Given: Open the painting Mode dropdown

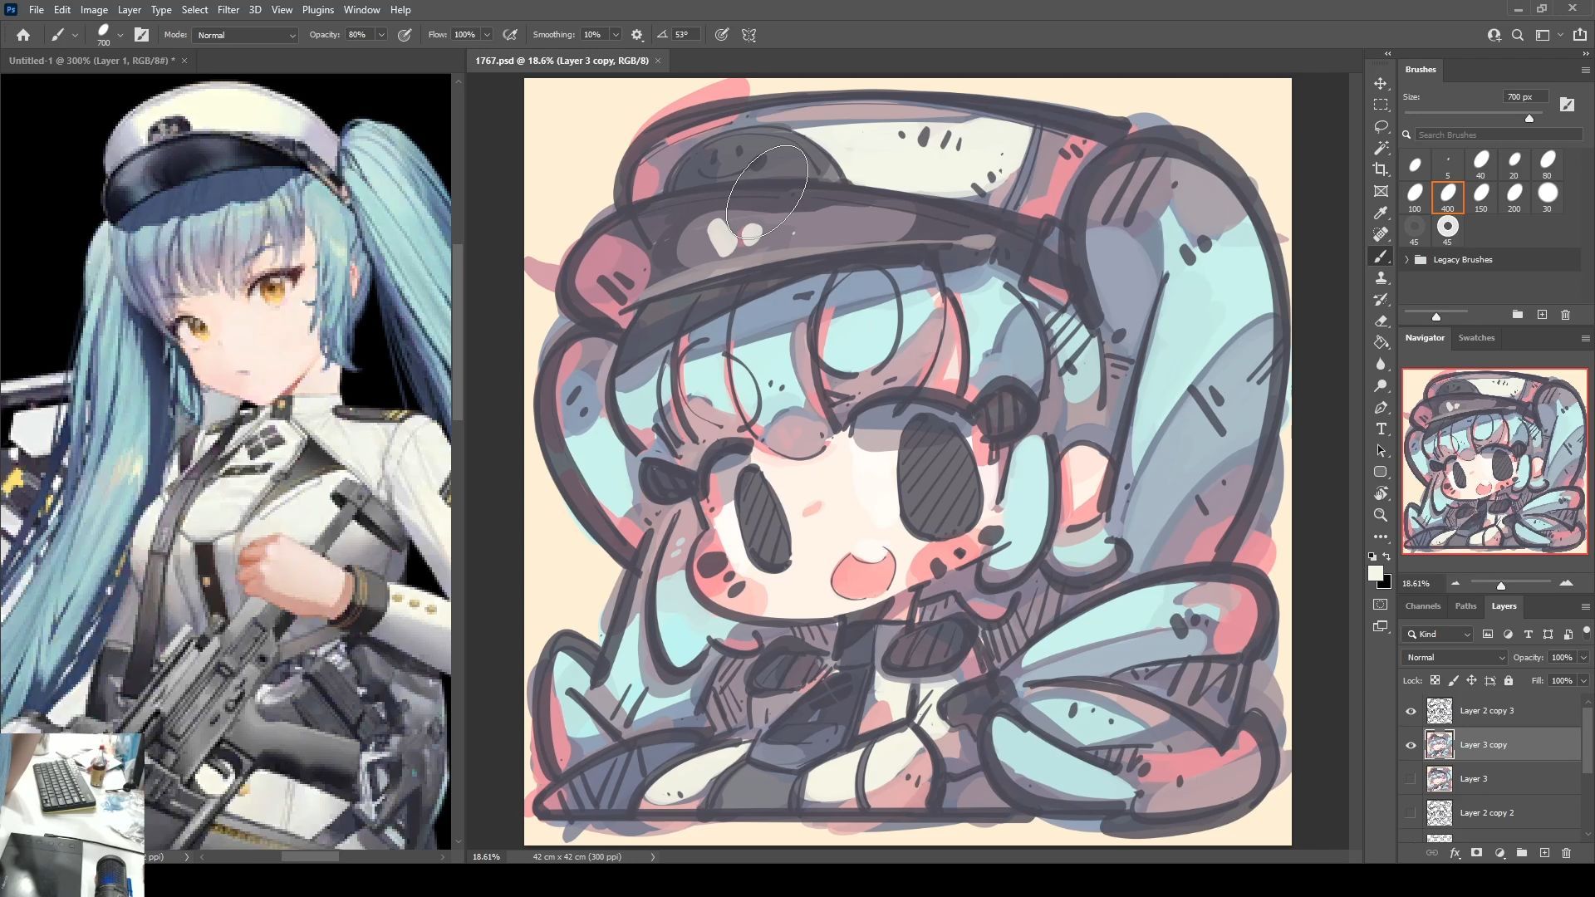Looking at the screenshot, I should [245, 35].
